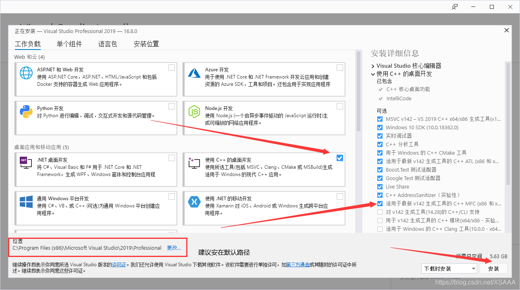The image size is (520, 290).
Task: Switch to 语言包 tab
Action: (108, 44)
